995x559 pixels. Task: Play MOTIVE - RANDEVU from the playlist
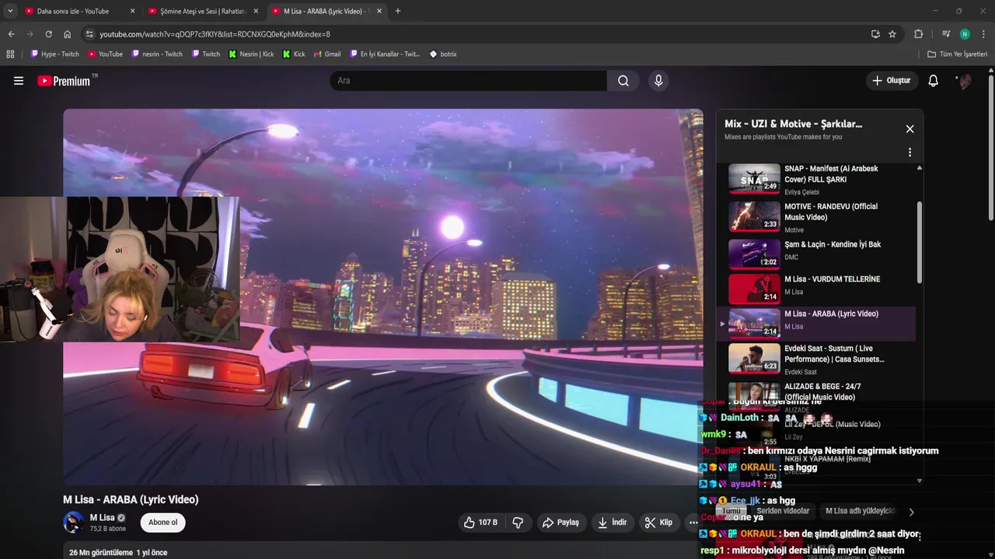point(822,217)
